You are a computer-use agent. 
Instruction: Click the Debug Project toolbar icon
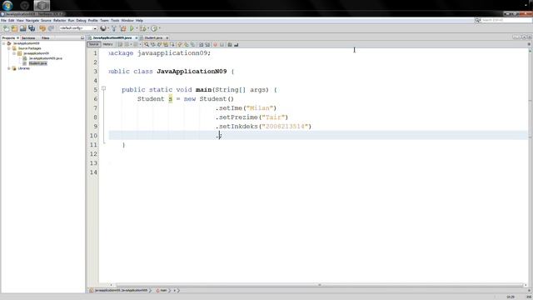tap(142, 28)
